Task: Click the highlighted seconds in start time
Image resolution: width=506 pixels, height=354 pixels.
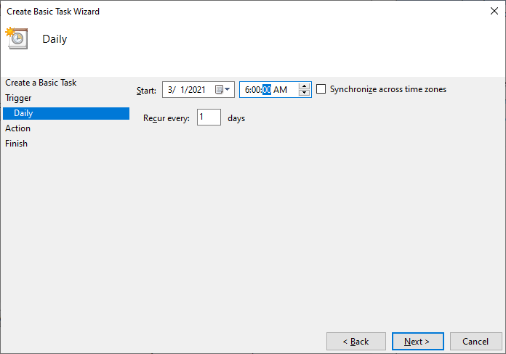Action: [267, 90]
